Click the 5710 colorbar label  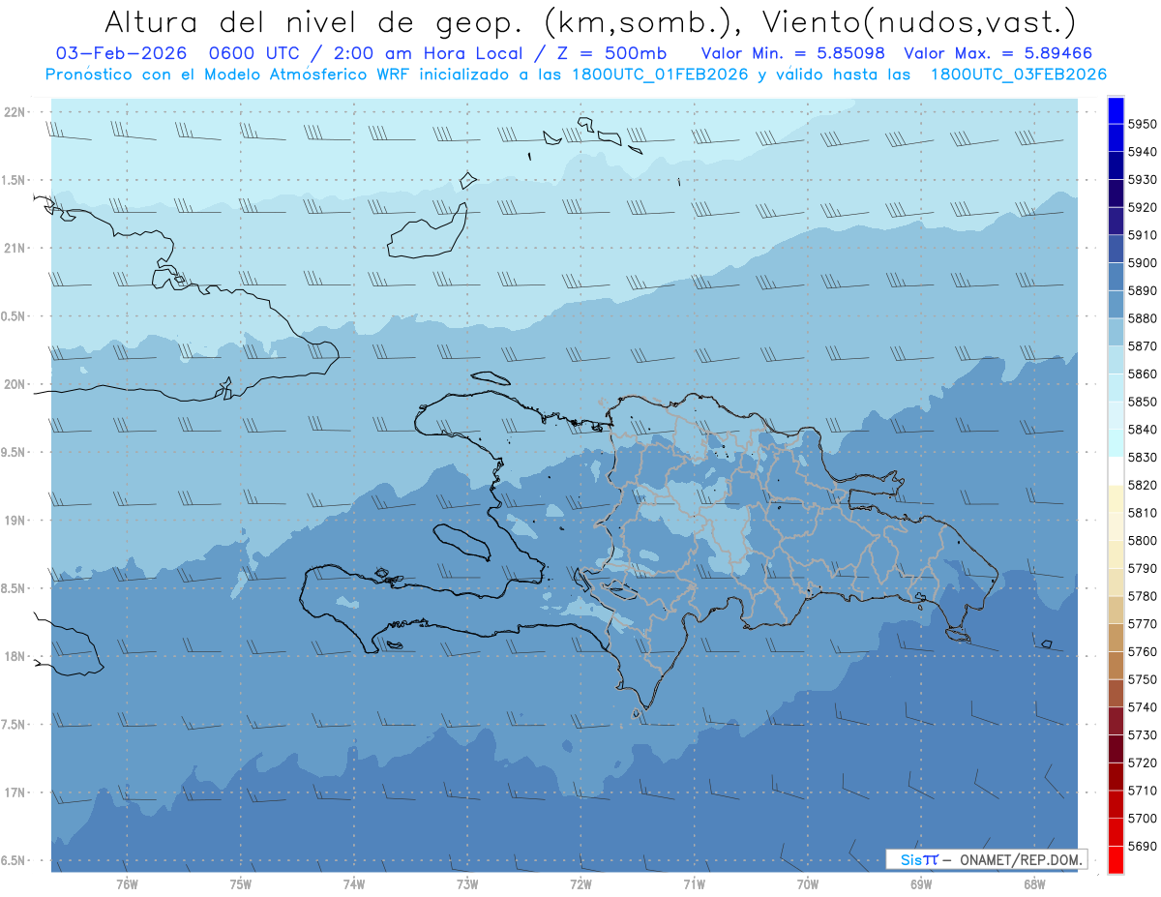[1143, 791]
